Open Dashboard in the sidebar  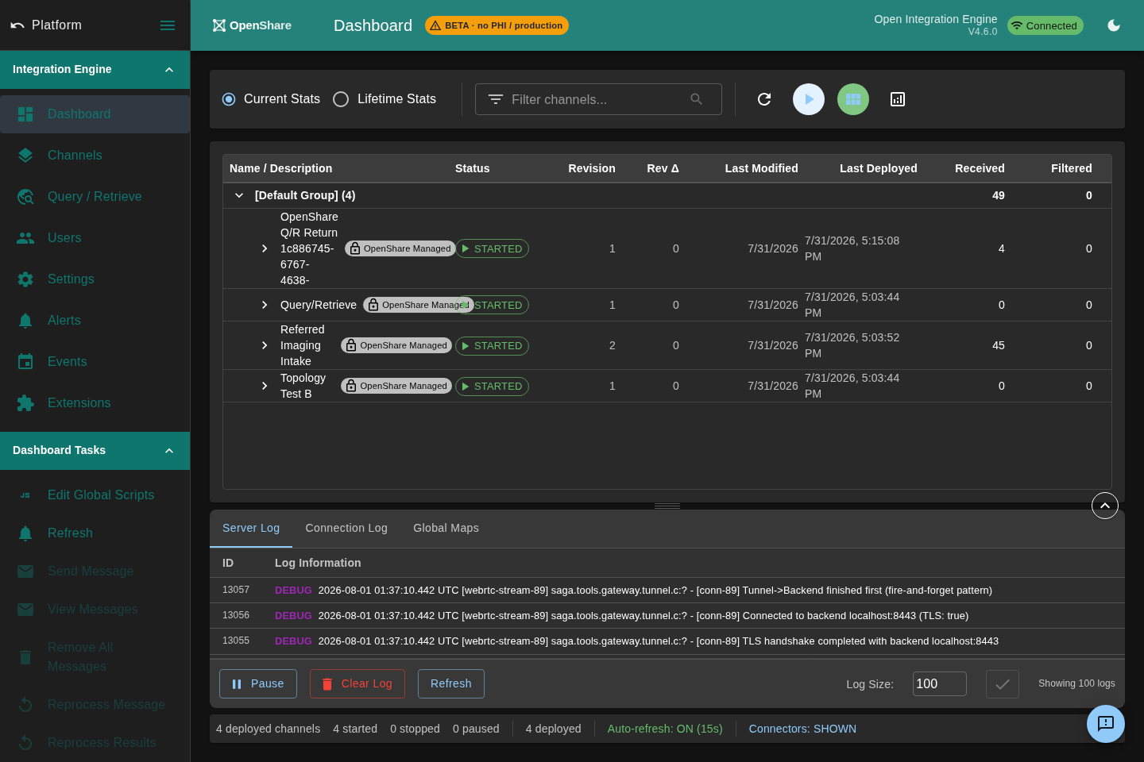point(95,114)
